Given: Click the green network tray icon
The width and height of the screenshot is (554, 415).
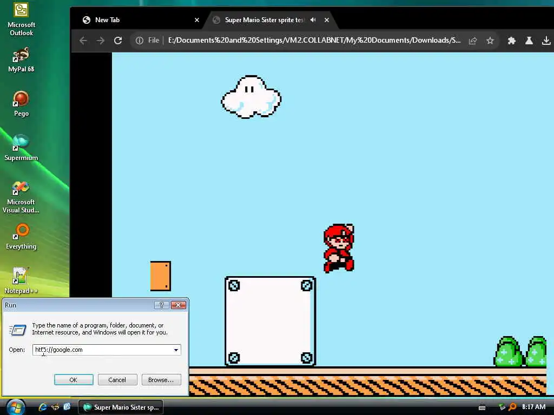Looking at the screenshot, I should click(x=502, y=407).
